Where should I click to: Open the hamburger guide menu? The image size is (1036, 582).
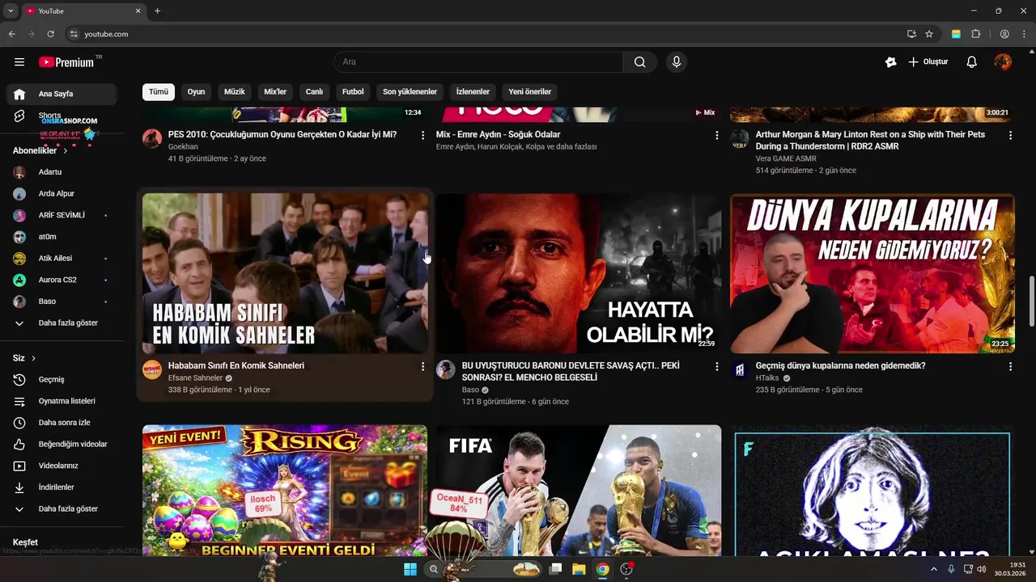click(x=19, y=62)
